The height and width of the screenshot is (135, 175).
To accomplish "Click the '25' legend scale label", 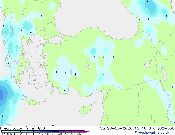I will point(54,134).
